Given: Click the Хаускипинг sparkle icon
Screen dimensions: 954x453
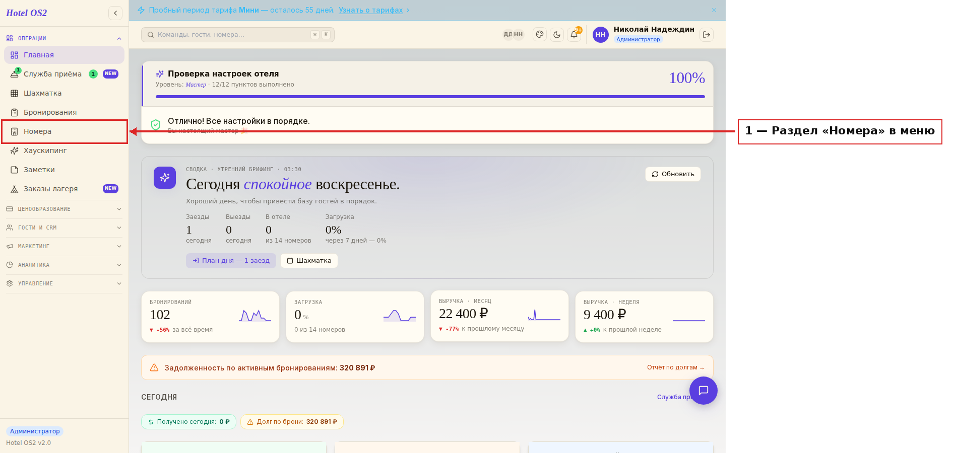Looking at the screenshot, I should point(15,150).
